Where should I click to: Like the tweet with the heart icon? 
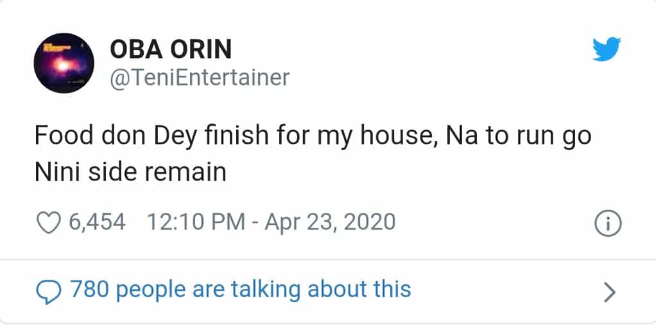(x=47, y=222)
